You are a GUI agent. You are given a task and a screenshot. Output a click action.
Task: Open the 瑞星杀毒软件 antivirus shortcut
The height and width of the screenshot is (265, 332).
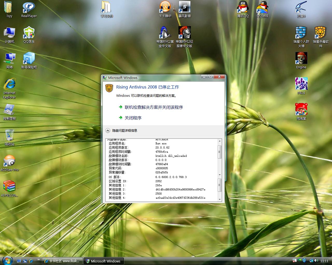click(x=321, y=37)
